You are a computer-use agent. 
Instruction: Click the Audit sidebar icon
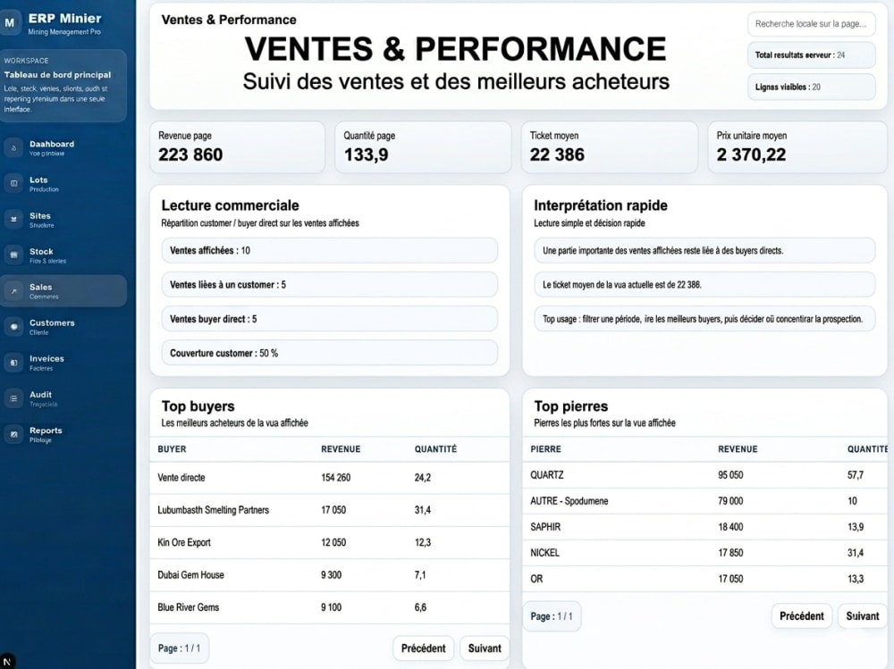pos(13,398)
